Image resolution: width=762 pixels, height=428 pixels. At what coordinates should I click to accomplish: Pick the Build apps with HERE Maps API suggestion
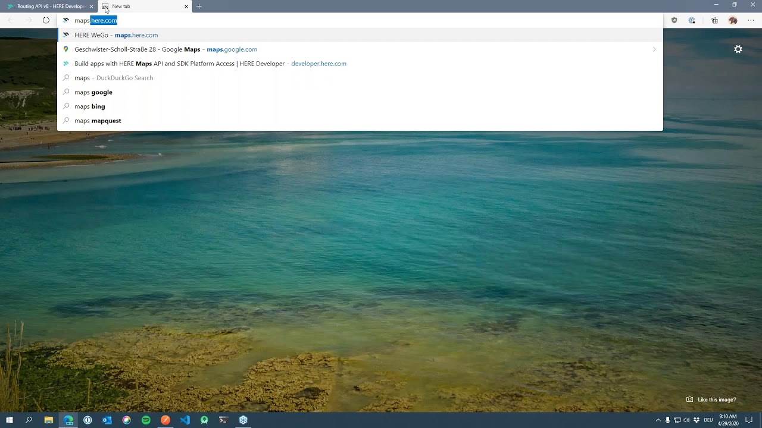(x=360, y=64)
